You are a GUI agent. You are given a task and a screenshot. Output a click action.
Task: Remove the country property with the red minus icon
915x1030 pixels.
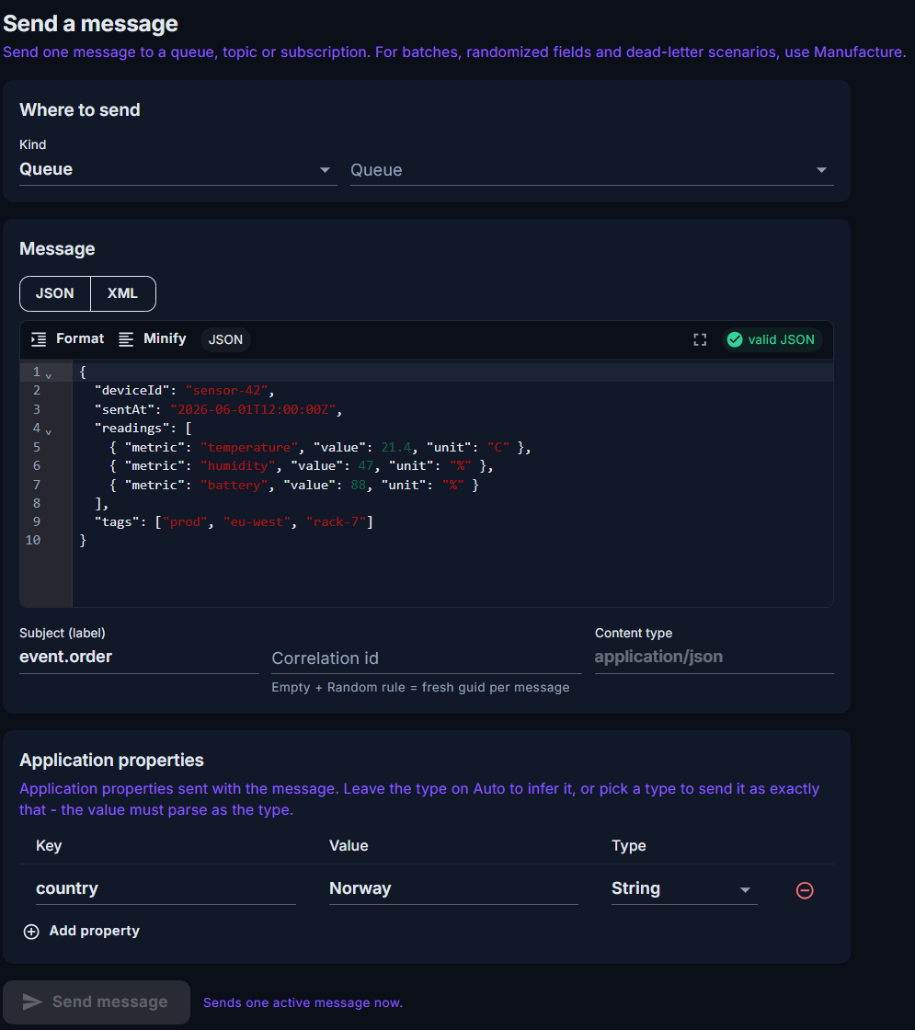click(x=805, y=890)
